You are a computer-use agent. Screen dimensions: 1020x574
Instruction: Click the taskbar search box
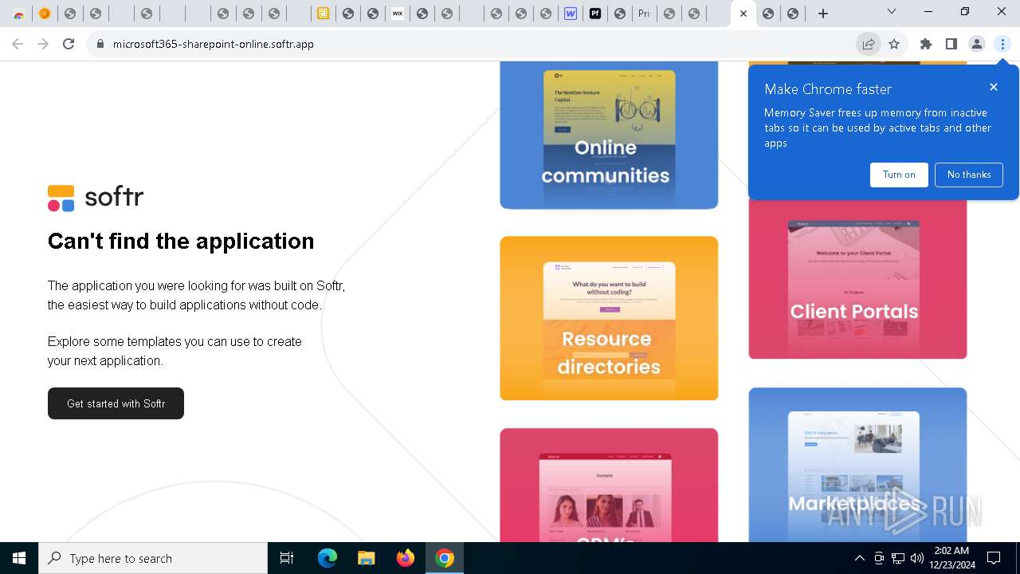(153, 558)
